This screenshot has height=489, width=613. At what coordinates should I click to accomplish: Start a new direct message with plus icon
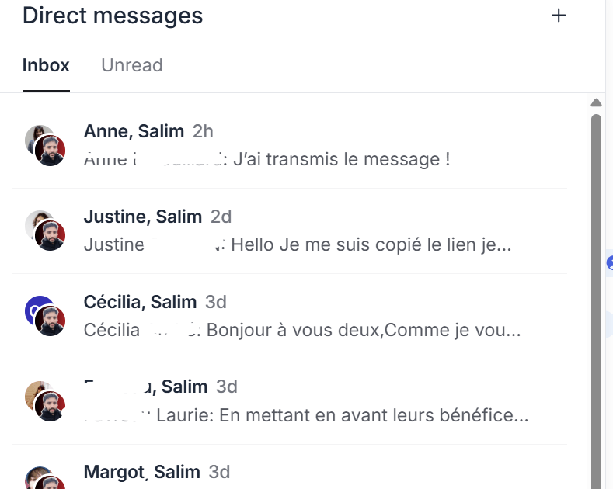(x=559, y=16)
